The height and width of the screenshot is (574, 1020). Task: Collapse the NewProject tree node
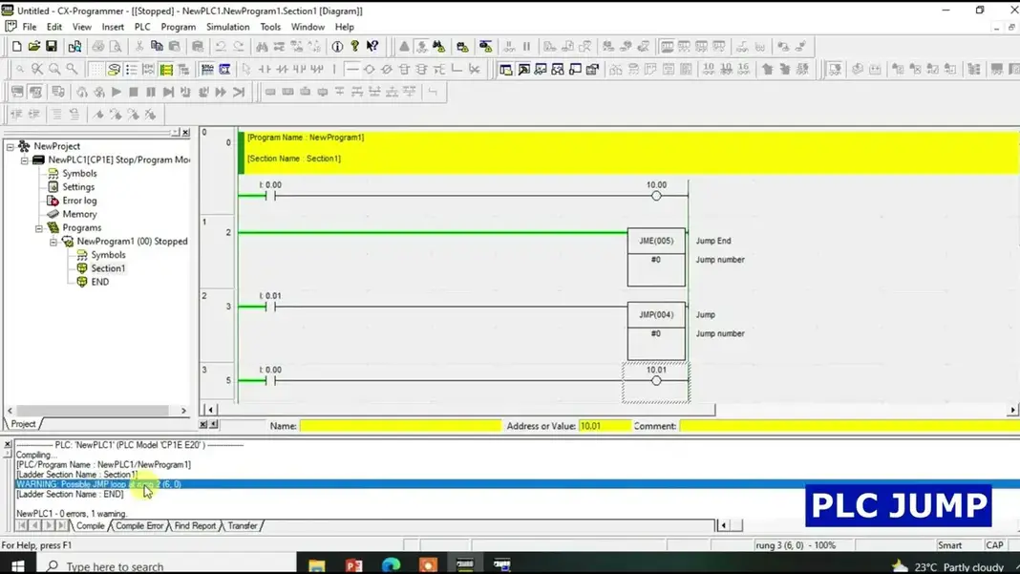[x=11, y=146]
